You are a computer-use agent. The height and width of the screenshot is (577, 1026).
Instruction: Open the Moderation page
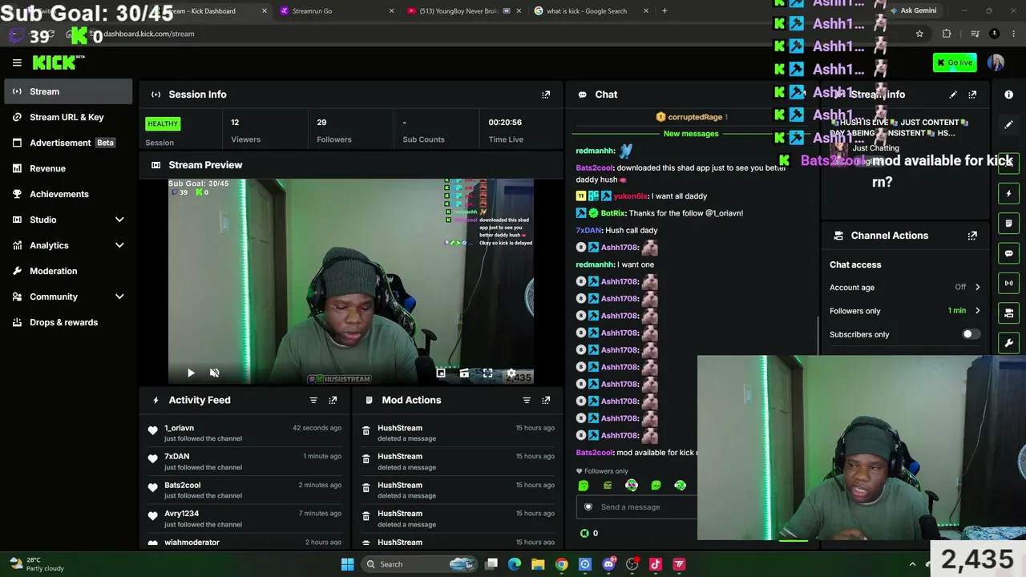click(x=67, y=271)
